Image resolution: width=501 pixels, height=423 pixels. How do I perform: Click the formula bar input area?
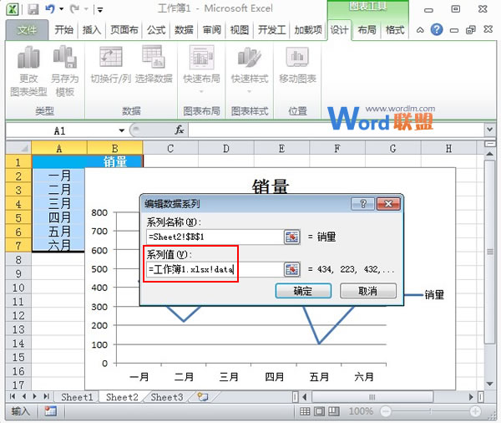pyautogui.click(x=337, y=130)
